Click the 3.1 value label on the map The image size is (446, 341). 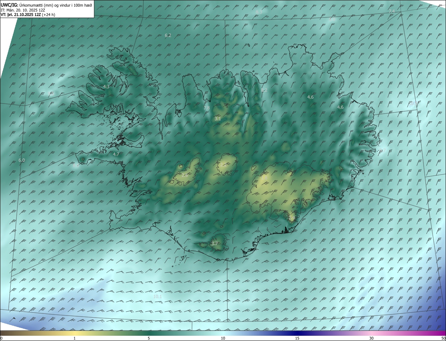(218, 119)
